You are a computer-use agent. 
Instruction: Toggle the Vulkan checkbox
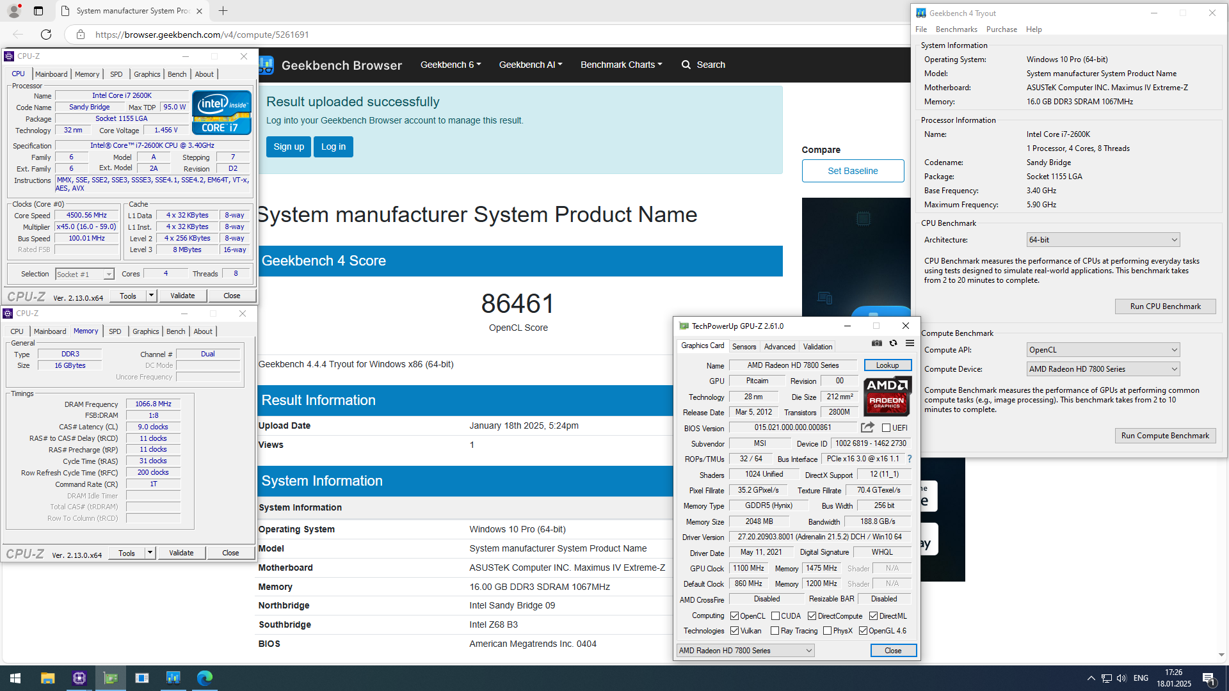(734, 631)
